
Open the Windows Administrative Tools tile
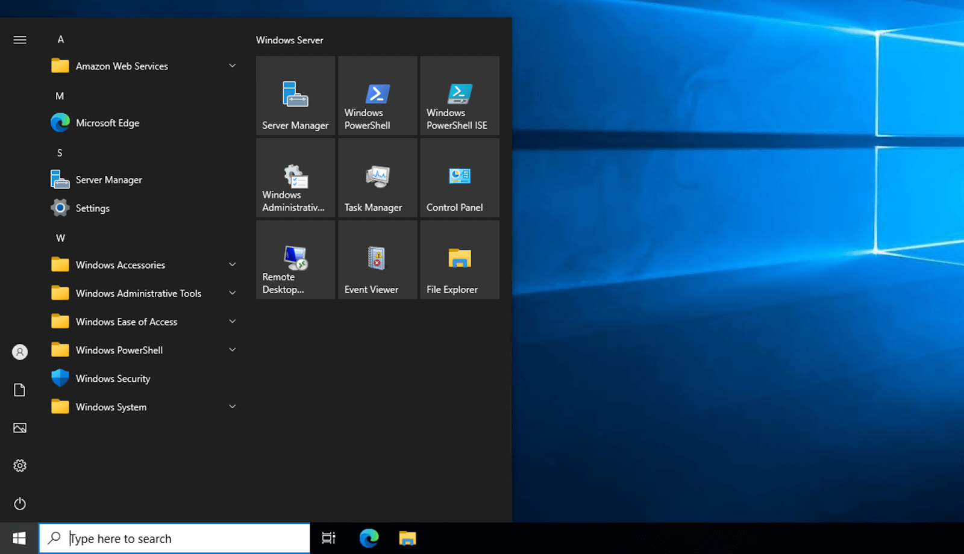pos(295,178)
